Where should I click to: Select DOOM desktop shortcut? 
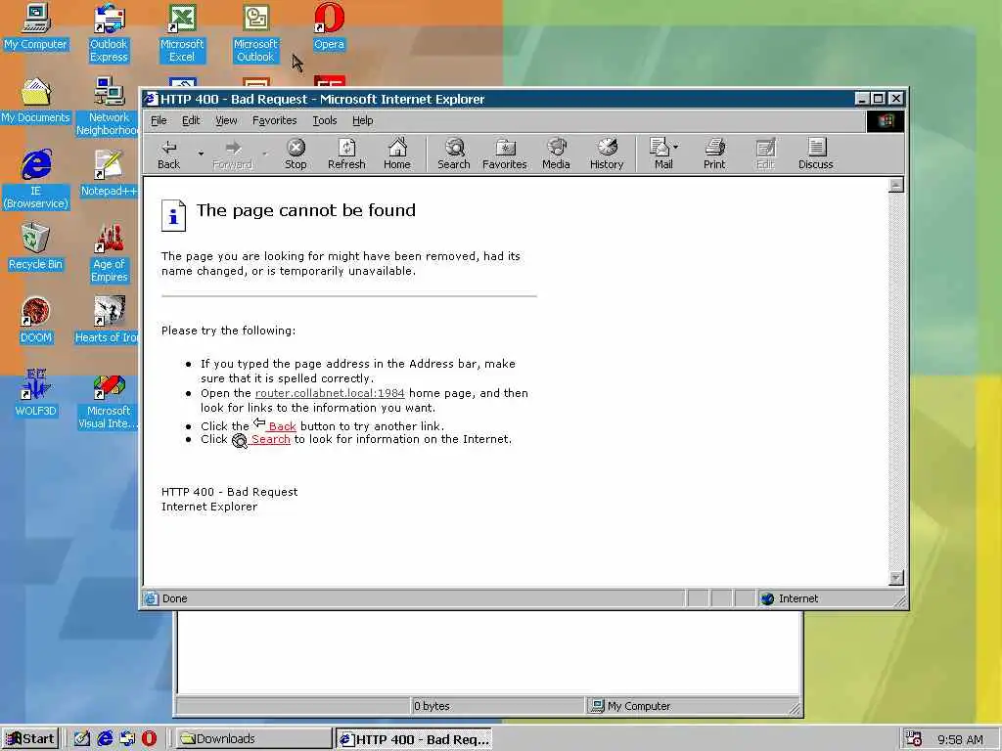coord(36,321)
